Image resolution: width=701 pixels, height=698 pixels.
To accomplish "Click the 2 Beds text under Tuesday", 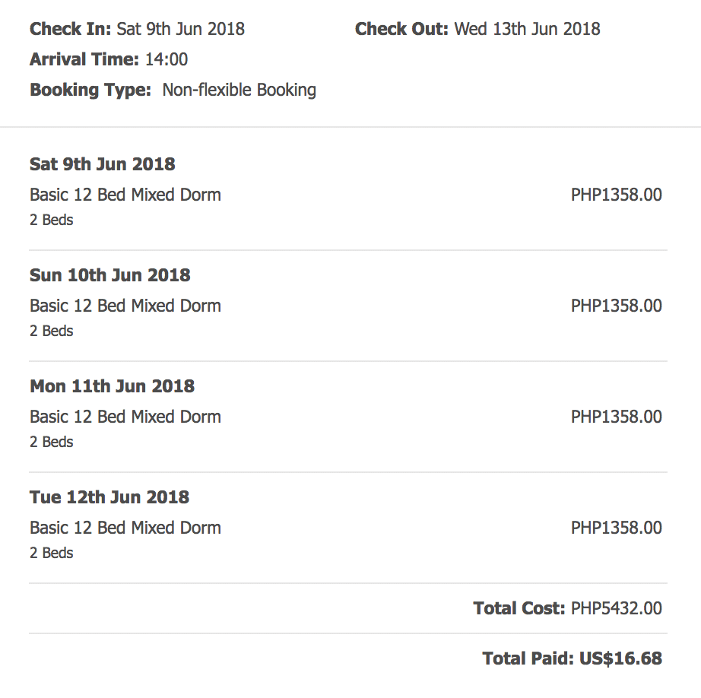I will pos(52,553).
